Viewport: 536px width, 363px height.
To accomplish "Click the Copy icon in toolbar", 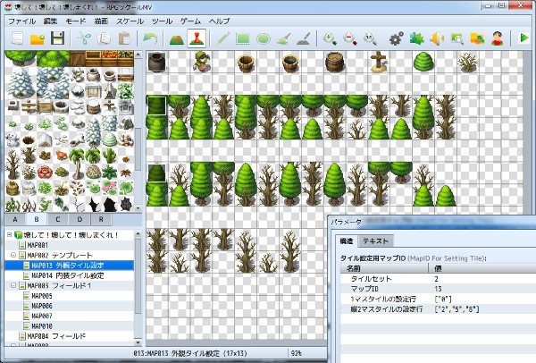I will click(x=104, y=38).
